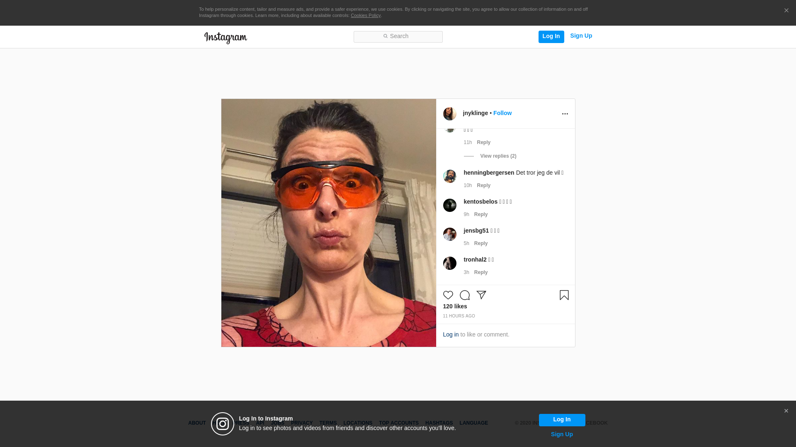Open tronhal2 username link
Screen dimensions: 796x447
(x=475, y=260)
